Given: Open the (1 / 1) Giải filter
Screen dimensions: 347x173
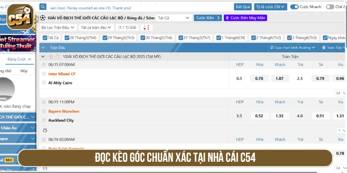Looking at the screenshot, I should coord(127,28).
